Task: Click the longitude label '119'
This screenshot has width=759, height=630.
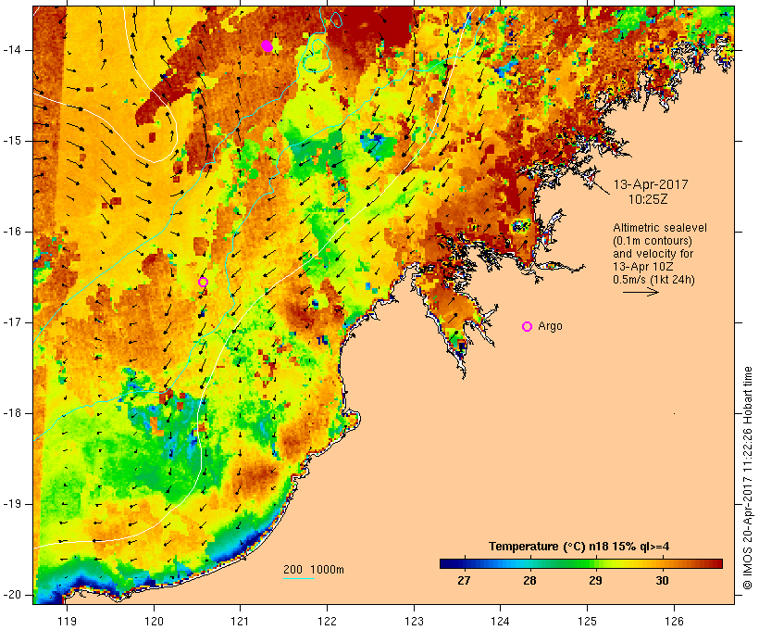Action: pyautogui.click(x=67, y=621)
